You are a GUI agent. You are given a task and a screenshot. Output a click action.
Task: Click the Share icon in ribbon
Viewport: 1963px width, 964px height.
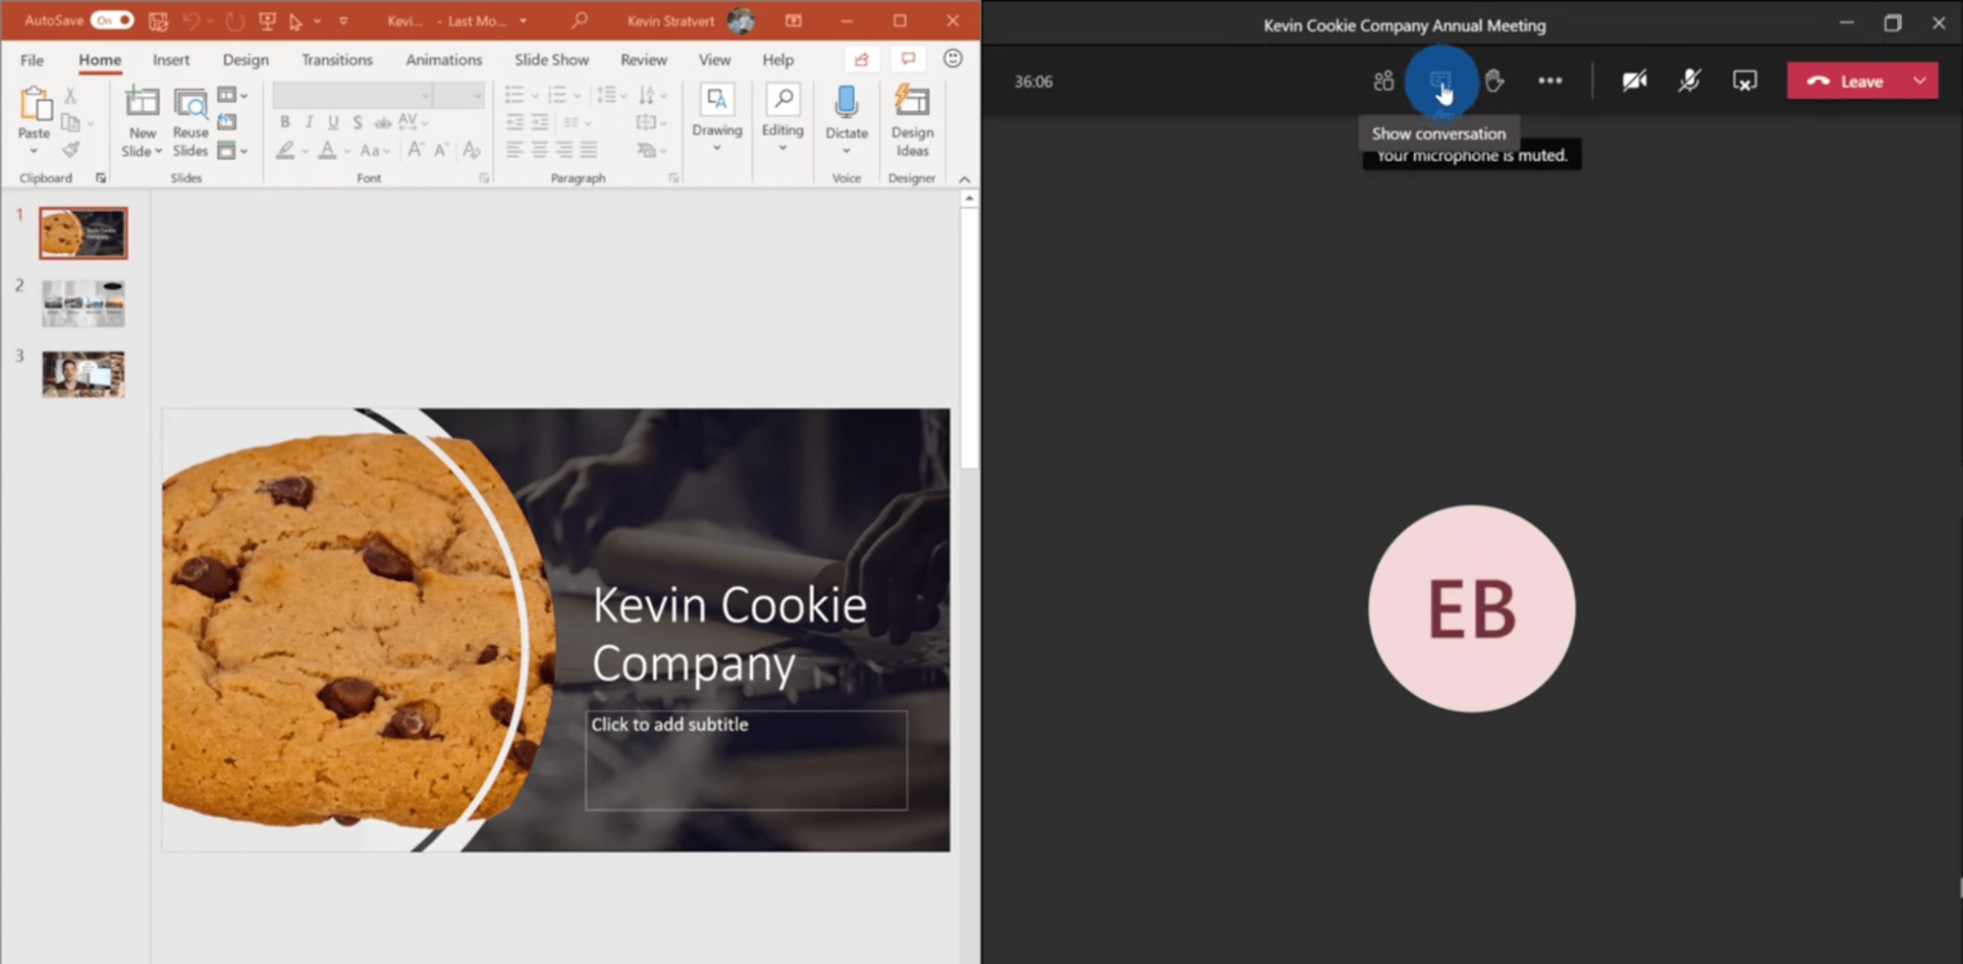[861, 60]
